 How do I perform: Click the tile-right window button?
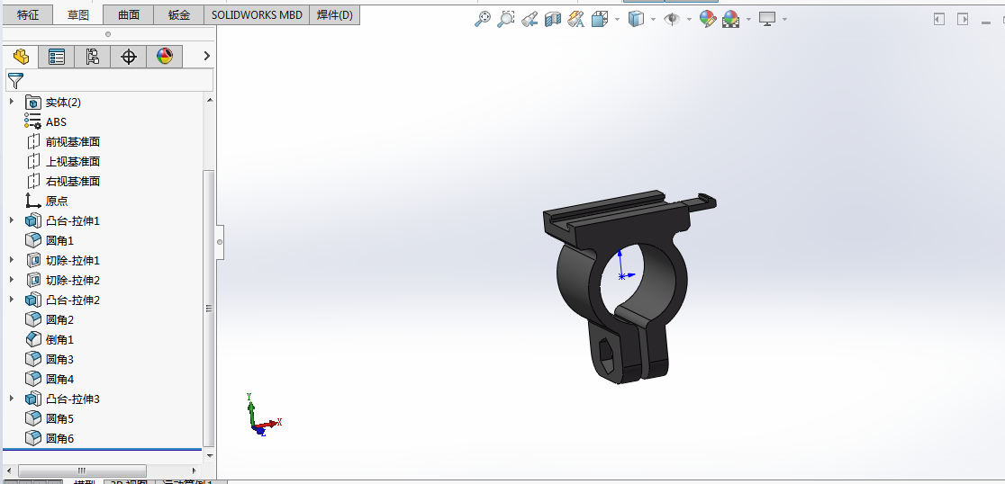[962, 19]
